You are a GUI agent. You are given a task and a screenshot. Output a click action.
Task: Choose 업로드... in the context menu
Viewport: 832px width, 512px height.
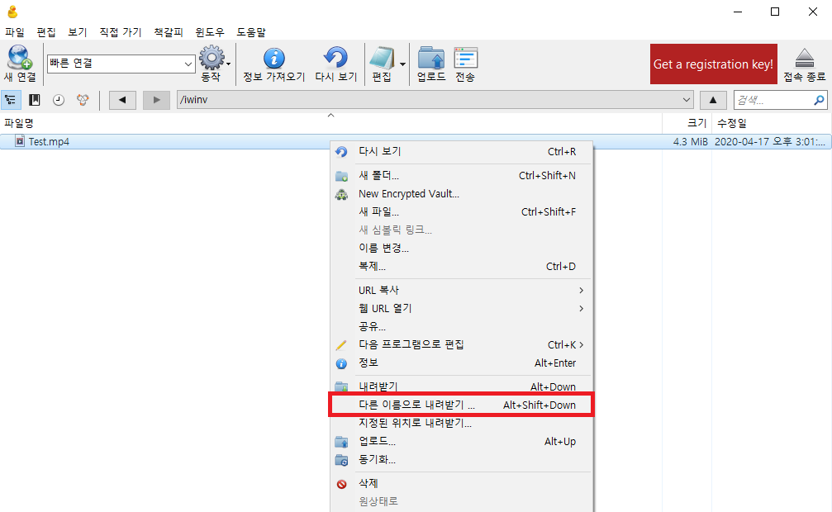point(461,442)
